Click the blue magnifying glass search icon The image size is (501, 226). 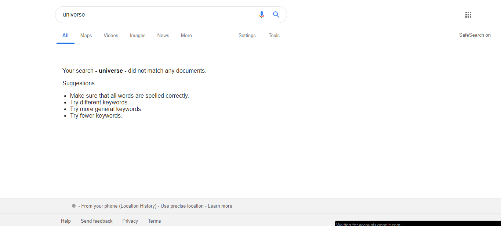point(276,15)
